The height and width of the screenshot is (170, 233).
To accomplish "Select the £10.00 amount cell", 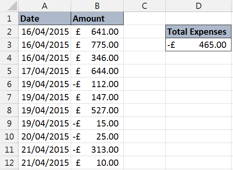I will pos(97,162).
